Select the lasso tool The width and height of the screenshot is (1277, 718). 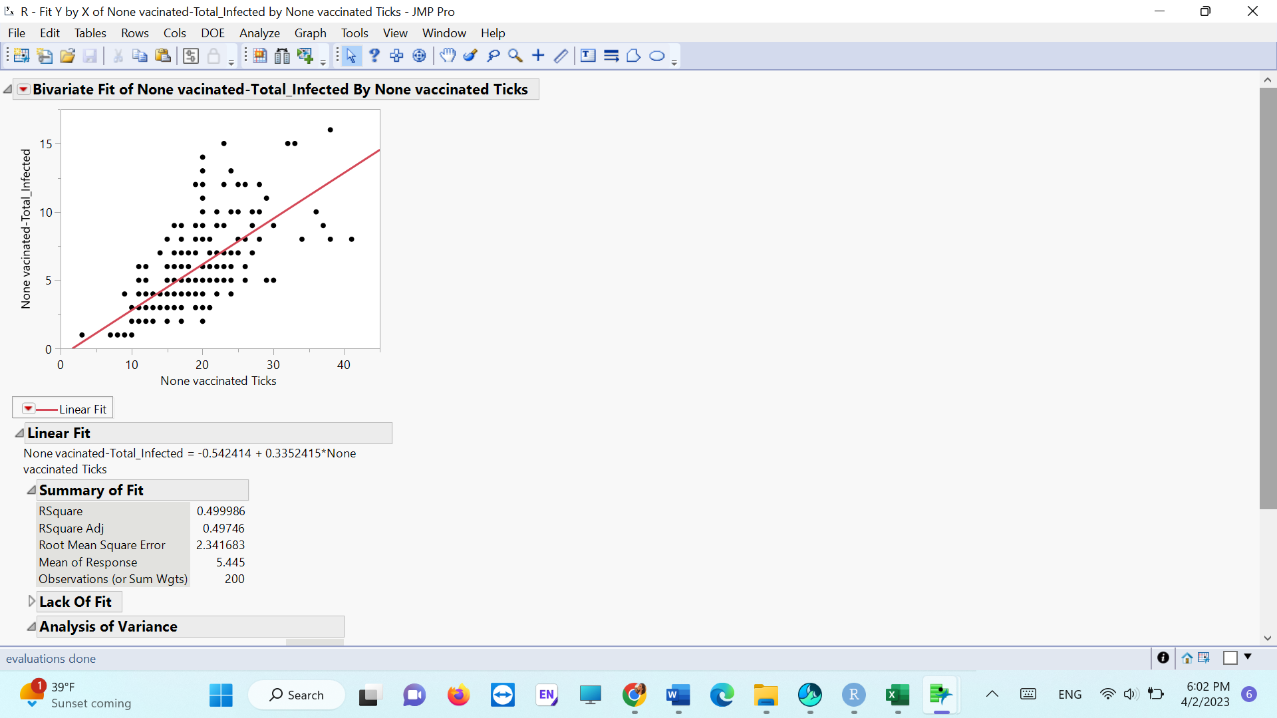click(494, 56)
